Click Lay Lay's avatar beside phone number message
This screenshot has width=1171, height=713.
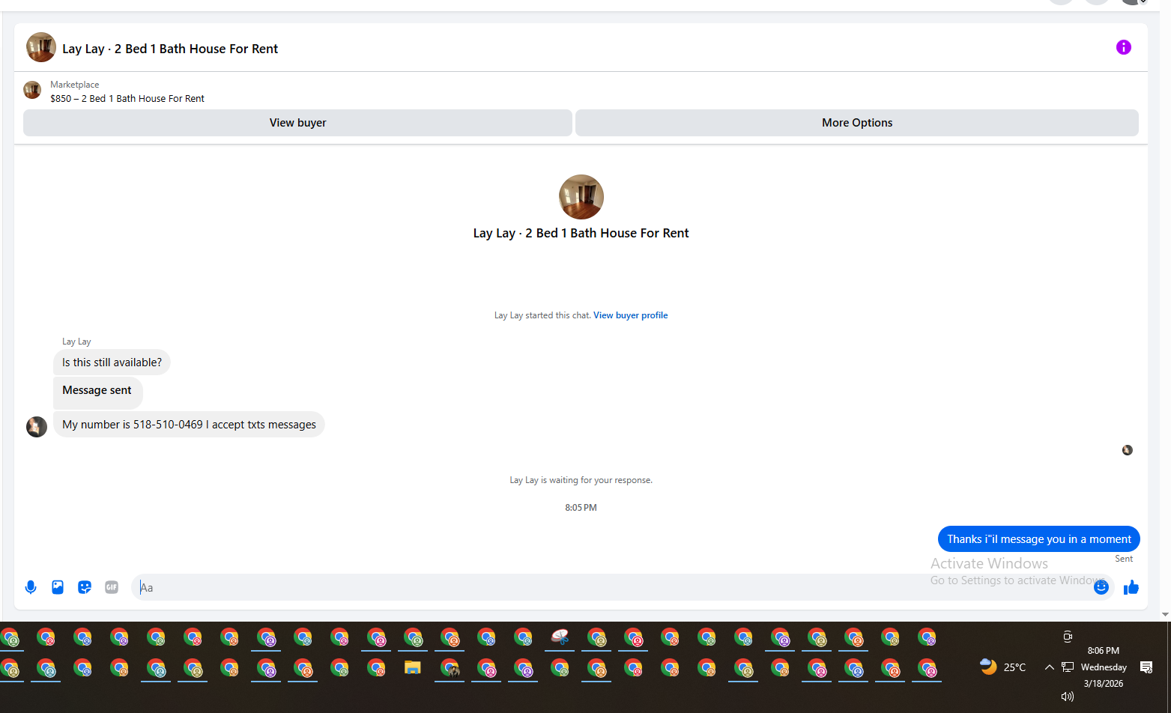point(37,427)
